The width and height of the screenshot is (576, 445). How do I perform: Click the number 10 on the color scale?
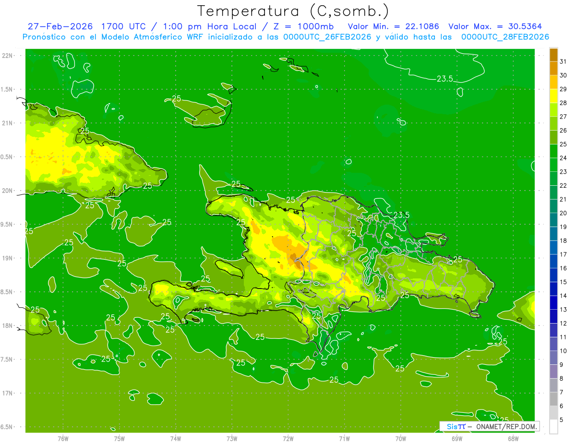[x=564, y=350]
